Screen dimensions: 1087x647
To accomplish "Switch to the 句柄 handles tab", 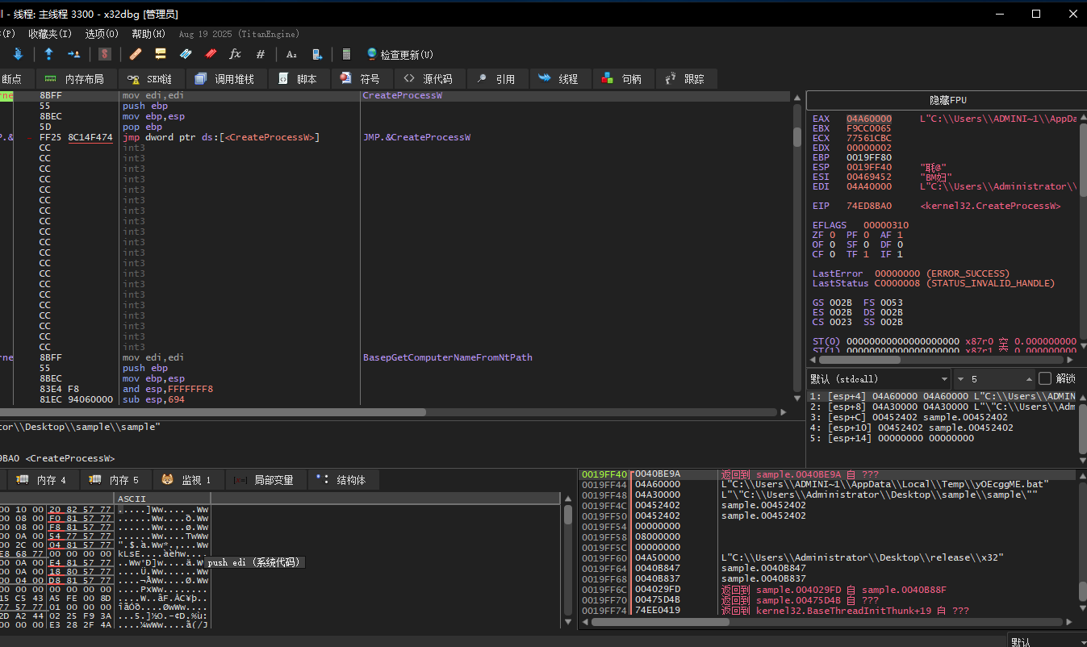I will point(622,79).
